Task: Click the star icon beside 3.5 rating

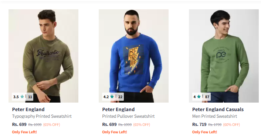Action: point(22,97)
